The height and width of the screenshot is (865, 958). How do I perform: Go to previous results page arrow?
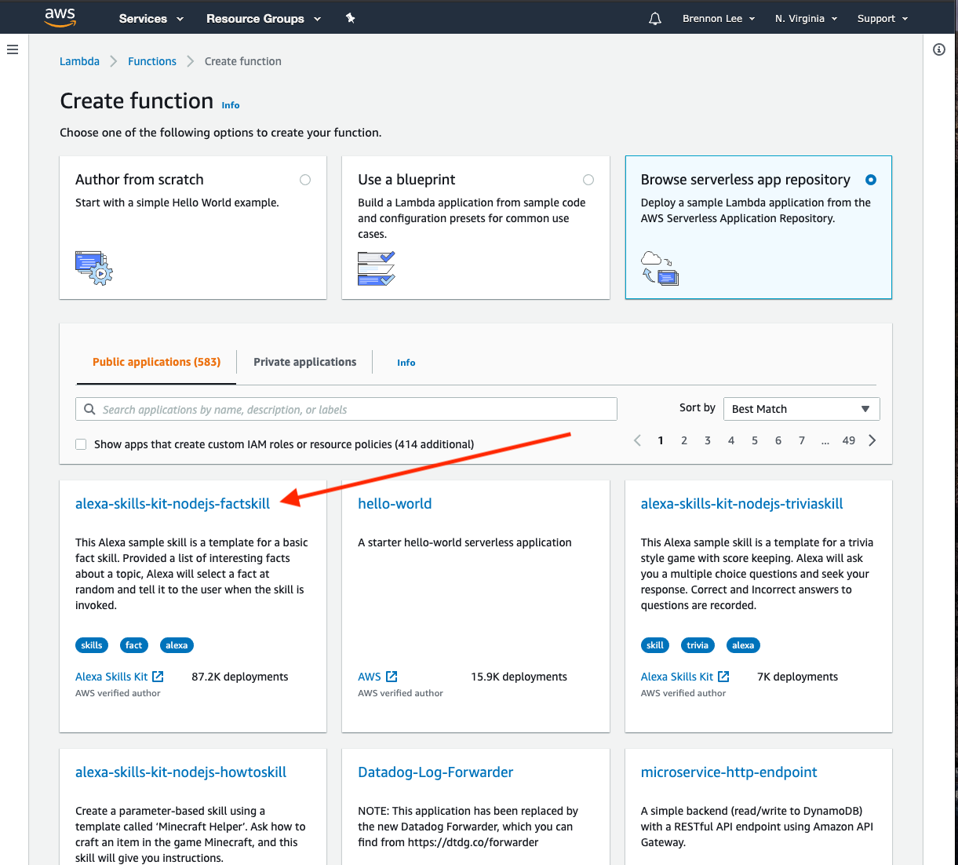coord(637,440)
